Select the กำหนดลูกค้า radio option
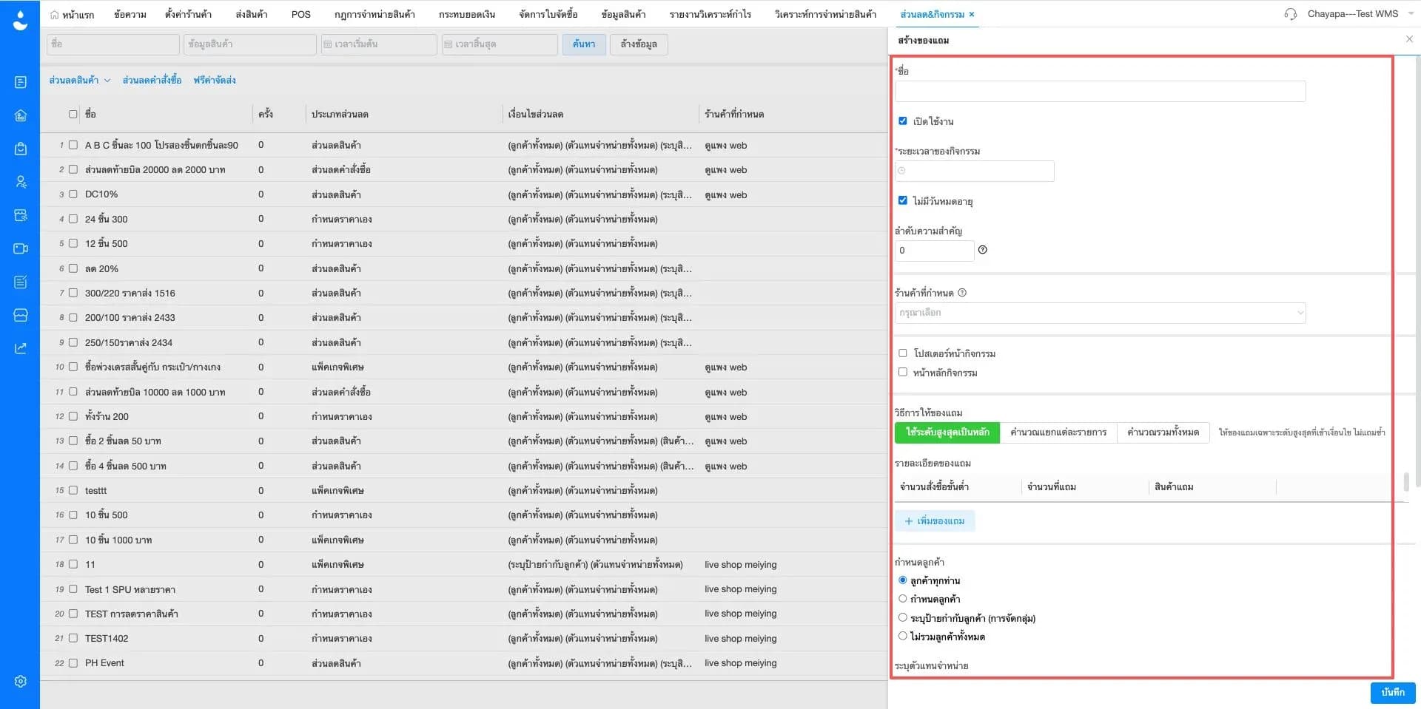Screen dimensions: 1421x709 click(902, 599)
